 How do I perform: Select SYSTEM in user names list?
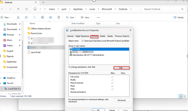[x=99, y=49]
